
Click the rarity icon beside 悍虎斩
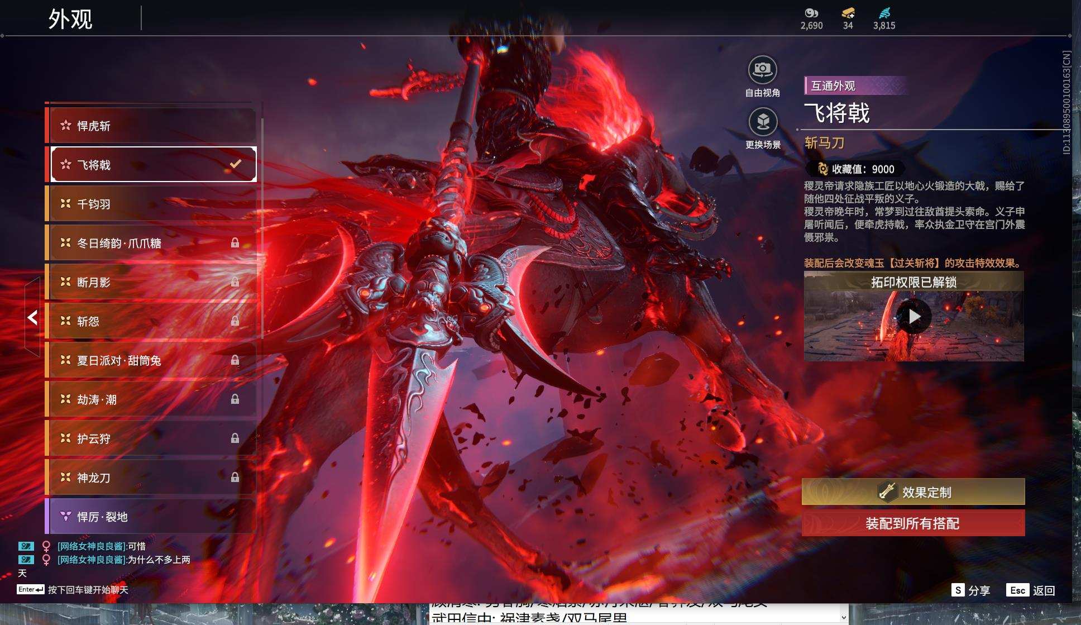(x=65, y=125)
